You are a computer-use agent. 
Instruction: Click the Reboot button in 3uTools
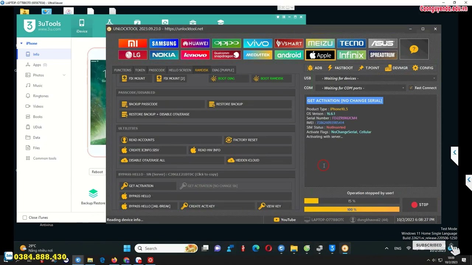[x=97, y=172]
